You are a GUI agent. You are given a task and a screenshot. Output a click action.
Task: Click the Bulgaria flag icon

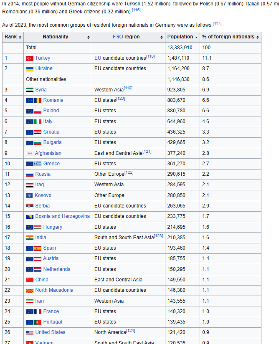point(38,143)
